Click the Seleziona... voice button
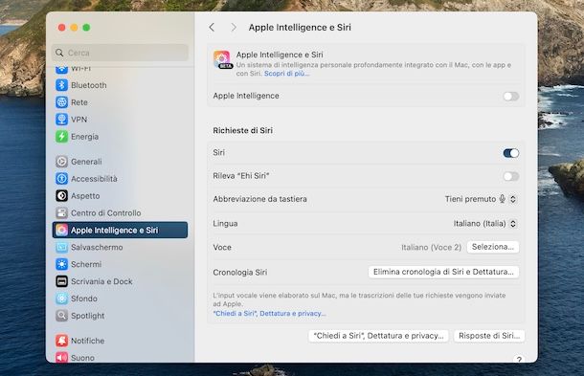584x376 pixels. coord(493,247)
